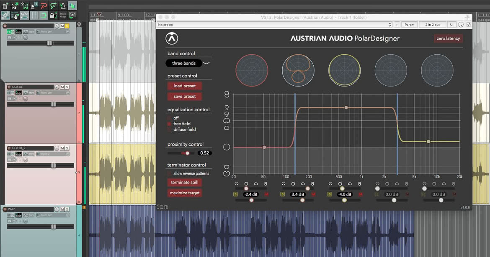Solo the OC818 track
Image resolution: width=490 pixels, height=257 pixels.
tap(67, 87)
